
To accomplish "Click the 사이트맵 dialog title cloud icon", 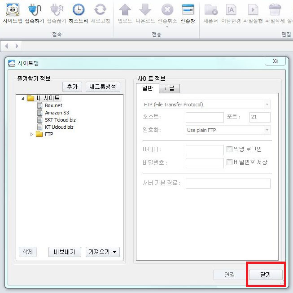I will pos(12,63).
